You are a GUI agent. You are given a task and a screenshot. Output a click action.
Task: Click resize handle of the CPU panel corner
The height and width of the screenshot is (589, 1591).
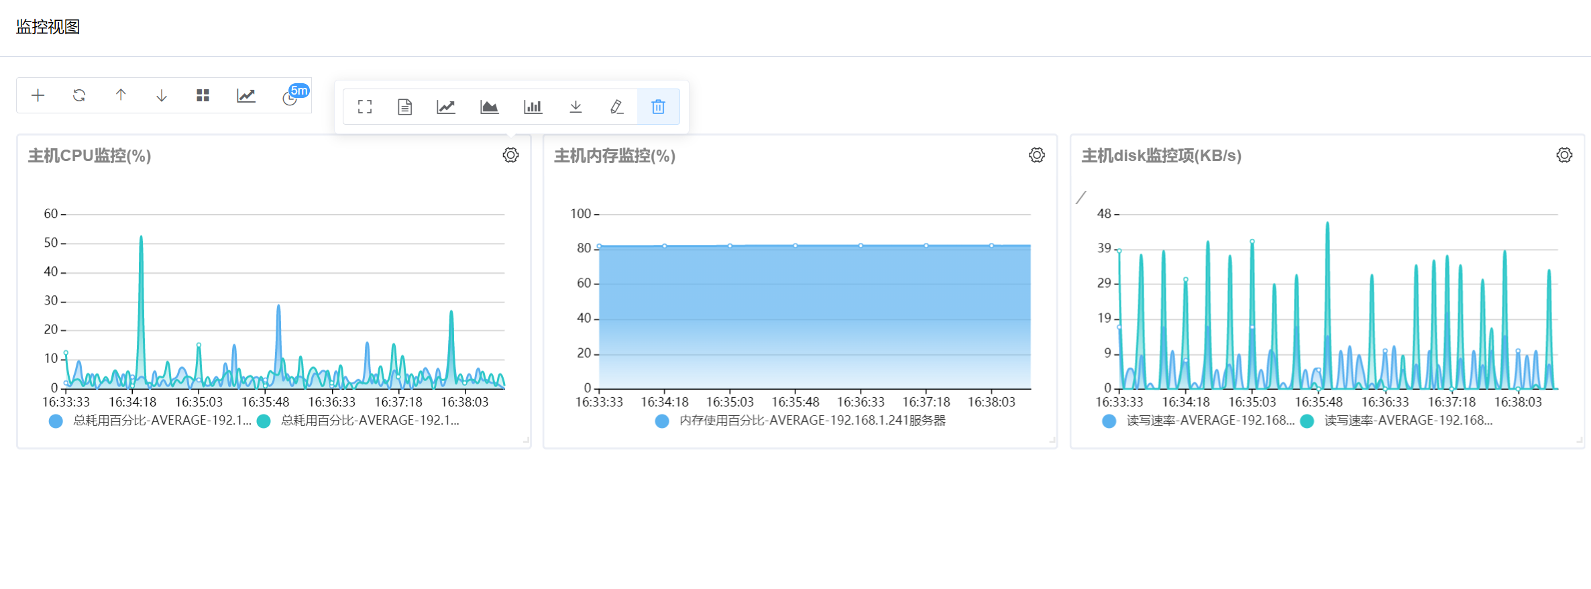coord(527,441)
